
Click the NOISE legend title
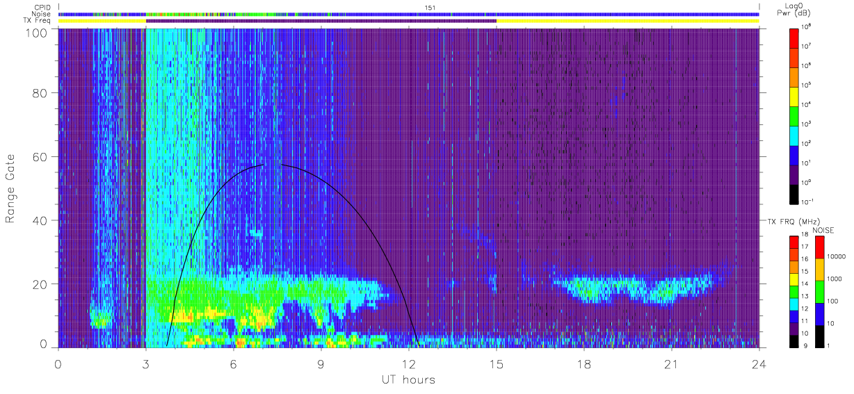pyautogui.click(x=823, y=229)
